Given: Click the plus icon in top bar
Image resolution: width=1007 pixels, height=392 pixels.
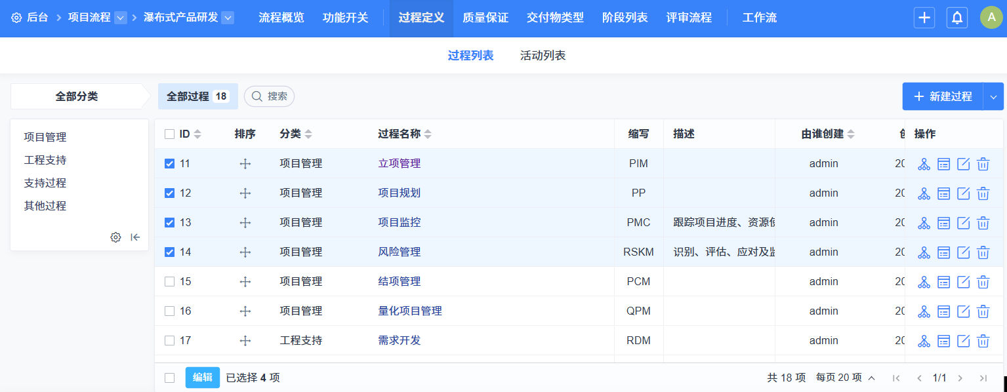Looking at the screenshot, I should (x=924, y=18).
